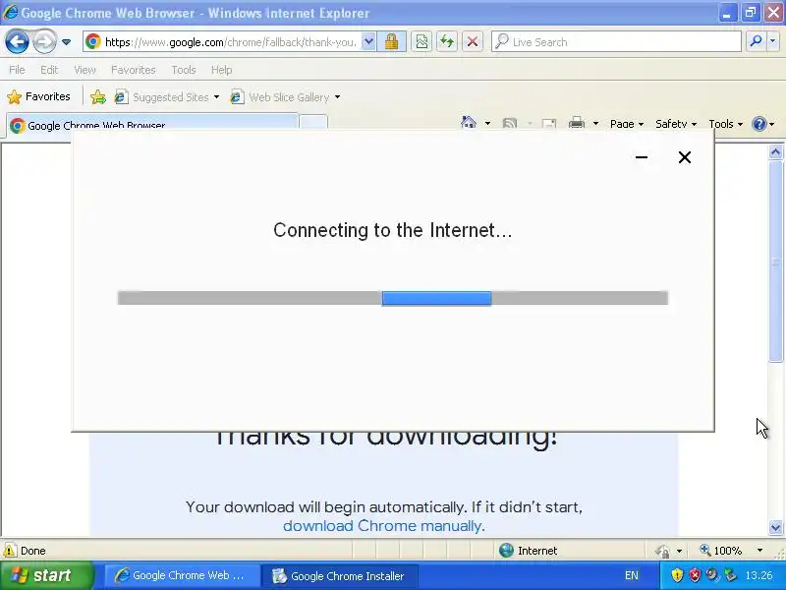Click the Connecting to the Internet text
Screen dimensions: 786x590
[x=392, y=230]
